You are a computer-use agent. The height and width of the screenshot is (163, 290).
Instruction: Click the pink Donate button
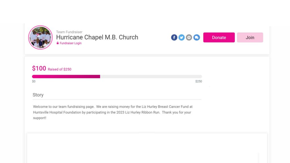219,38
